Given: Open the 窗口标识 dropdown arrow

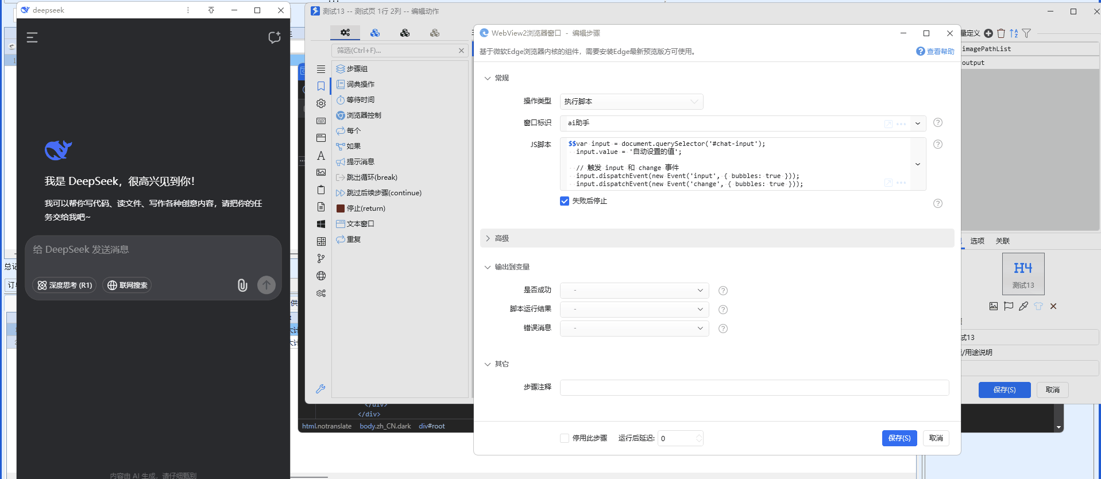Looking at the screenshot, I should click(x=918, y=123).
